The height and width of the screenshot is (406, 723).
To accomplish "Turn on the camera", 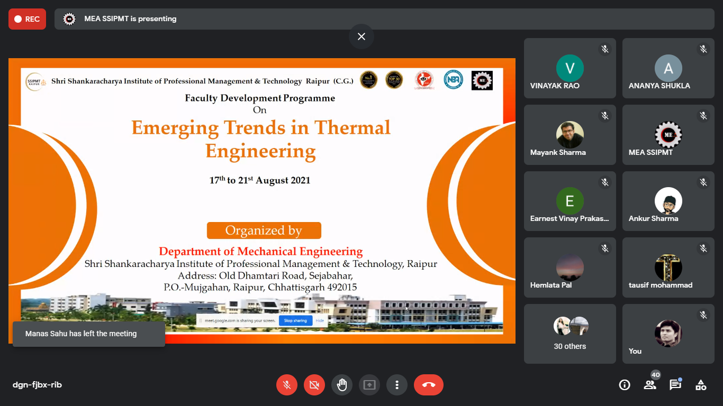I will click(x=314, y=385).
